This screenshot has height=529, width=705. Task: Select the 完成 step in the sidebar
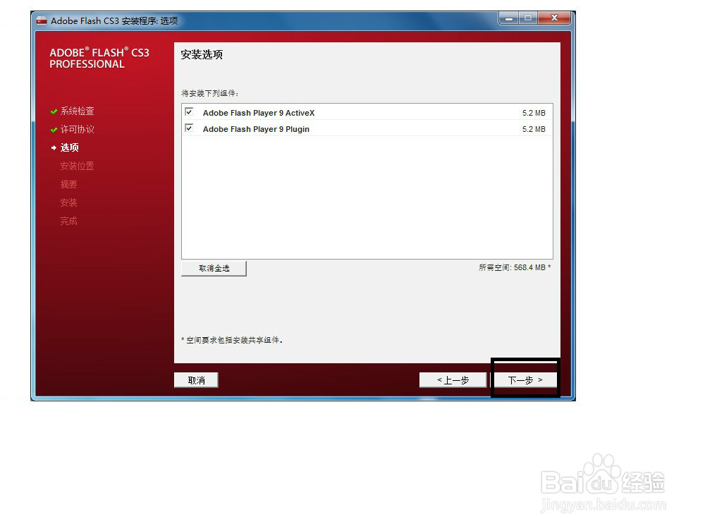click(69, 221)
